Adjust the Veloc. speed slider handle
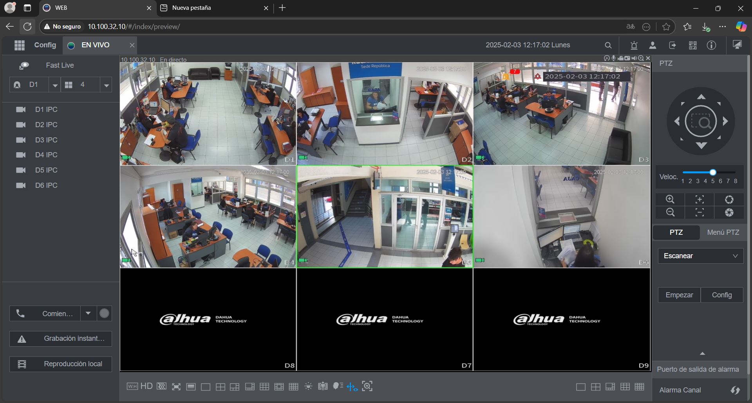Screen dimensions: 752x403 (x=713, y=173)
